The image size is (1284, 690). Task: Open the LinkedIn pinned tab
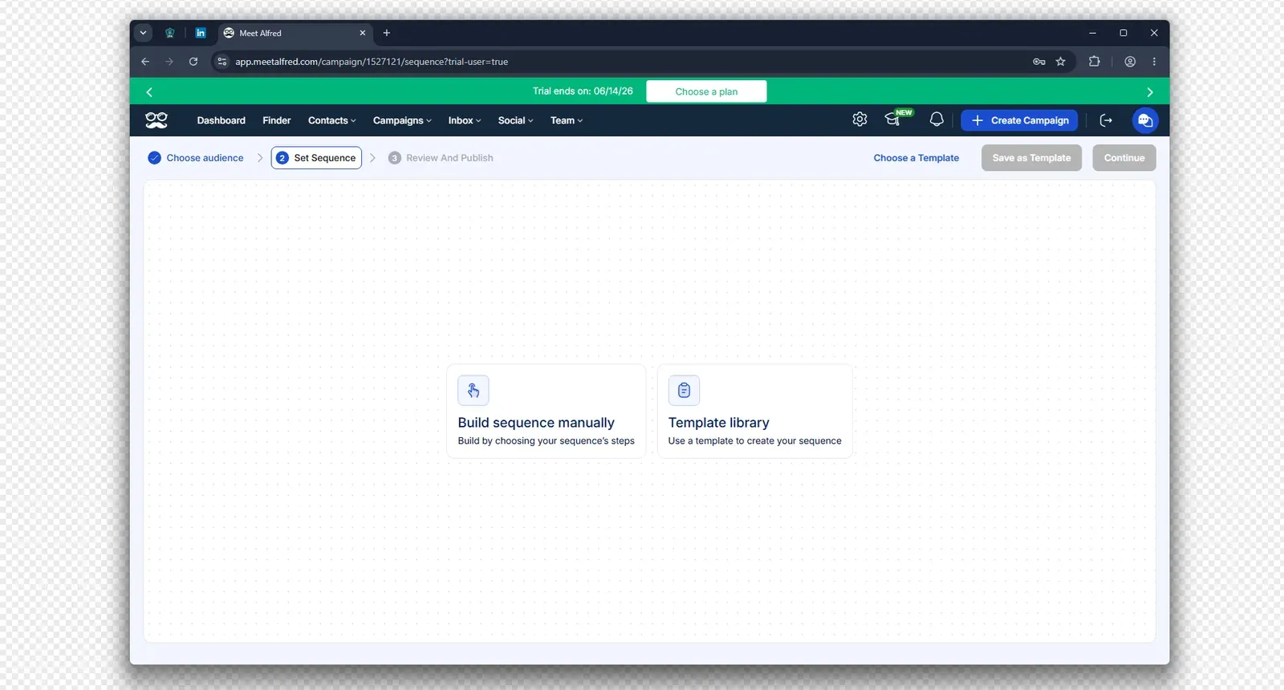(201, 33)
